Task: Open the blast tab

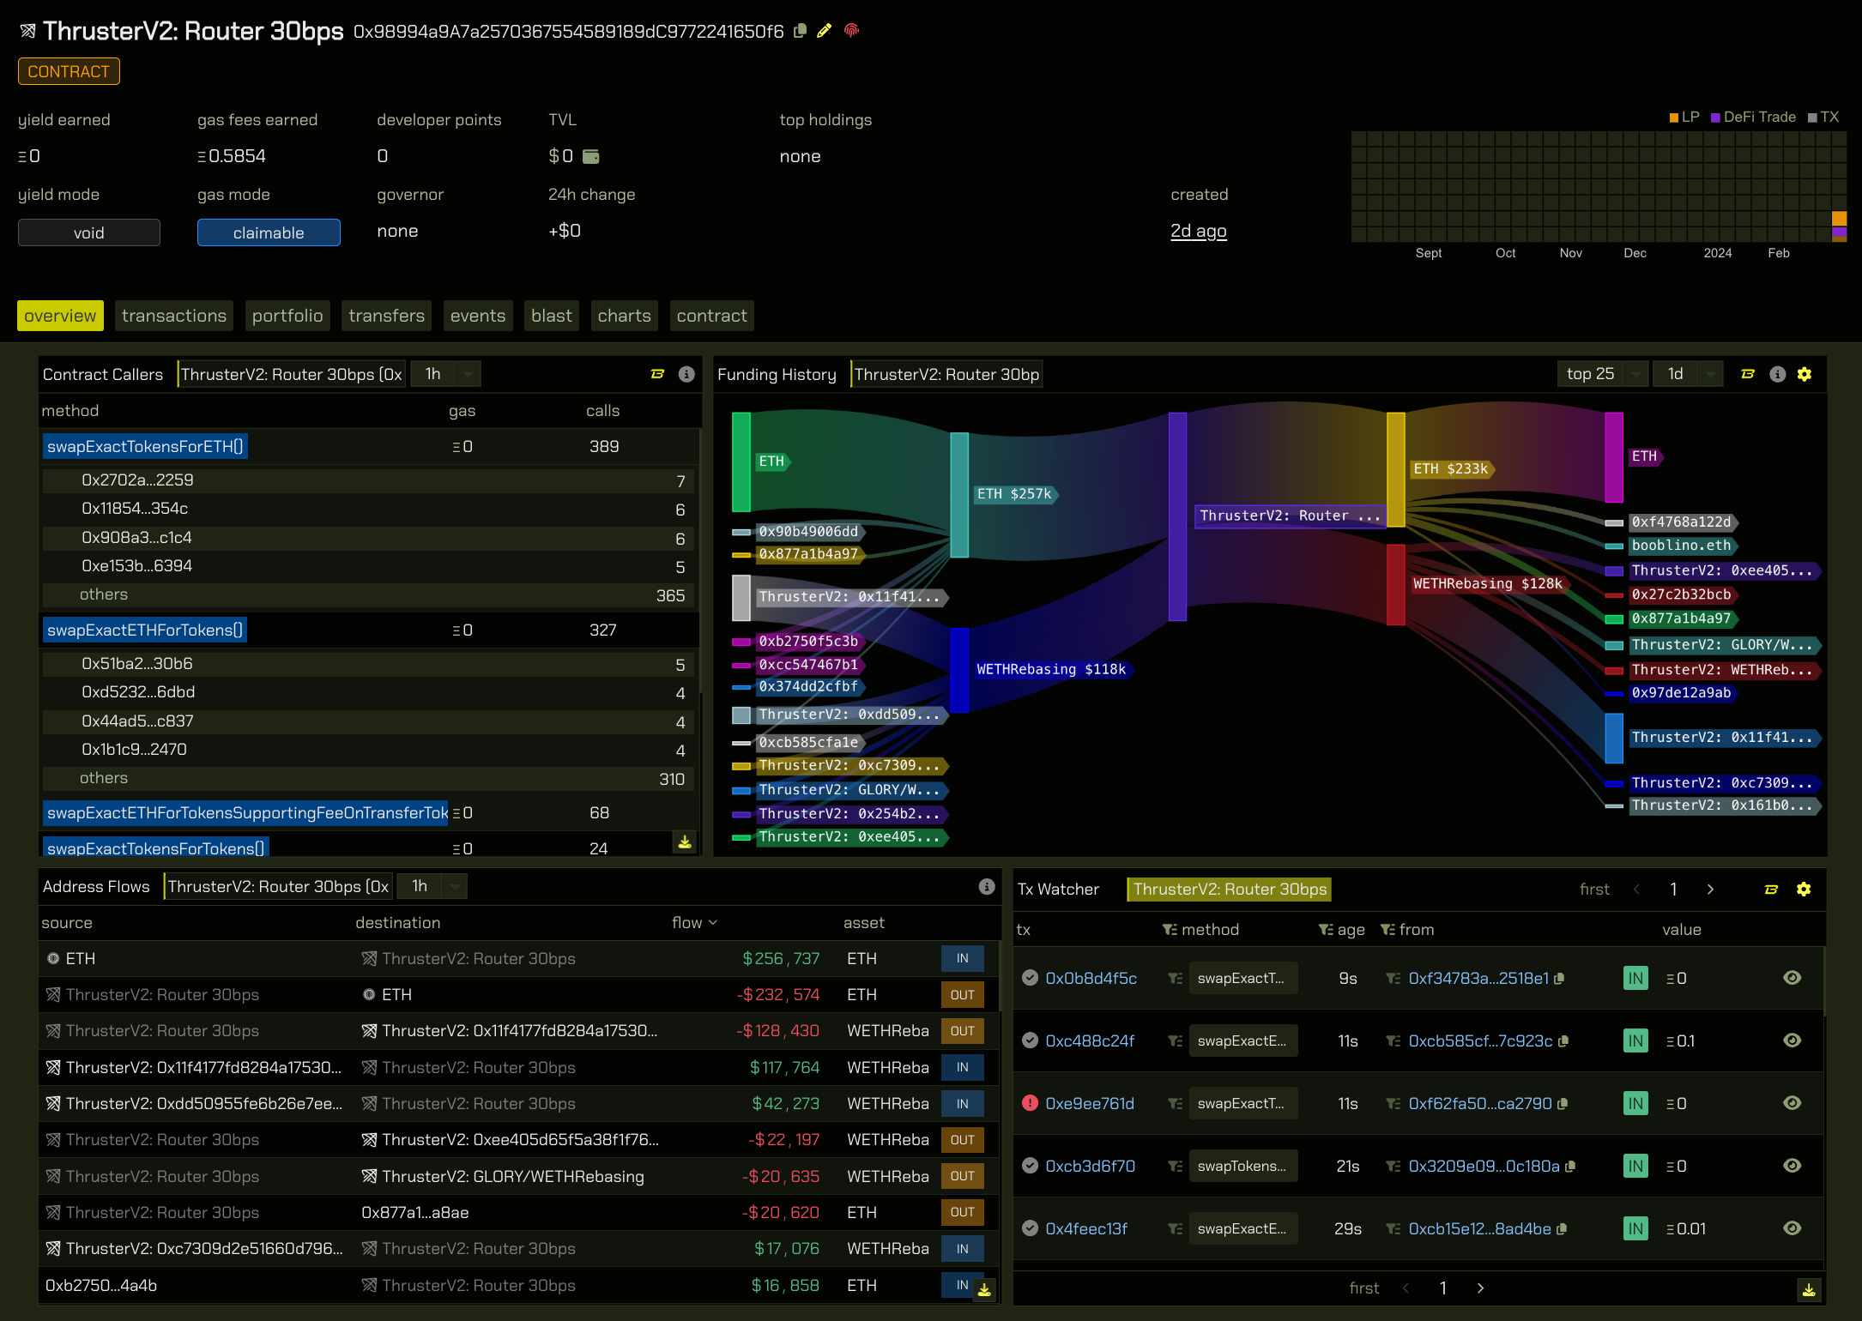Action: click(551, 316)
